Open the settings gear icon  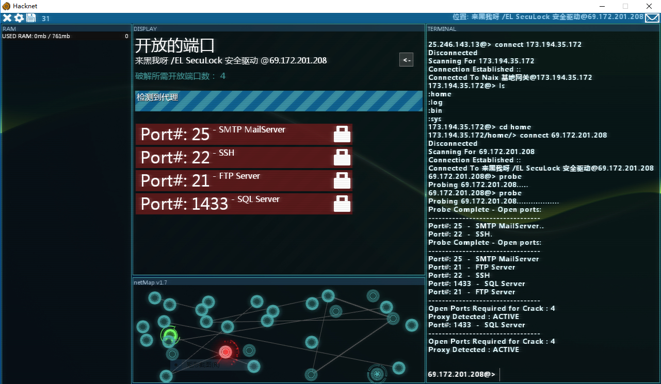point(19,18)
